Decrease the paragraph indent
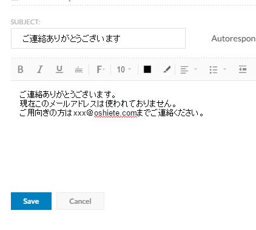 (x=243, y=69)
